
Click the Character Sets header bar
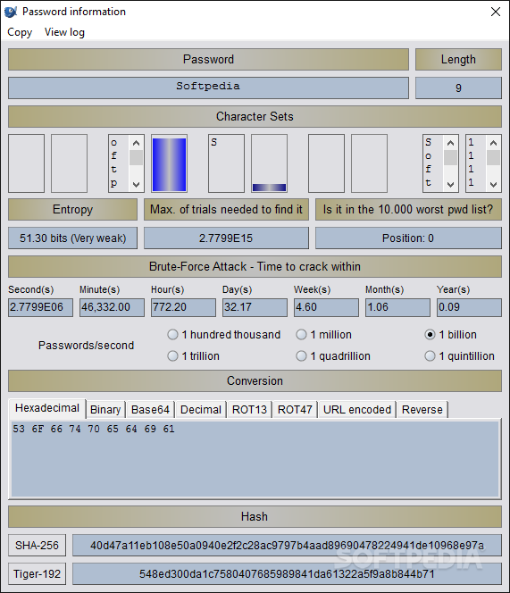click(x=255, y=116)
